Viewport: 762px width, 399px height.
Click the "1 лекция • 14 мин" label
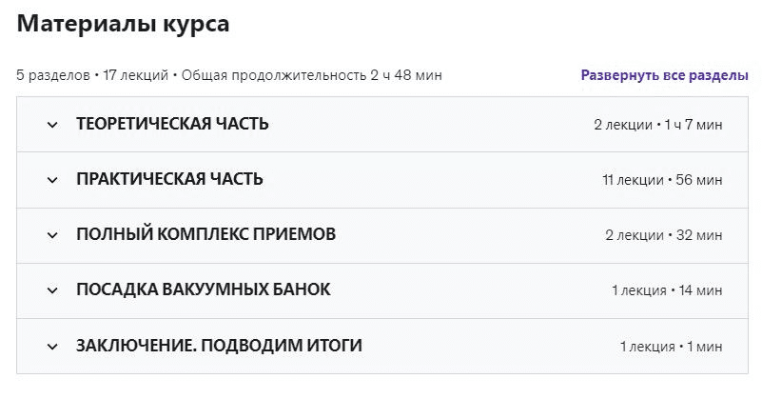[x=667, y=290]
